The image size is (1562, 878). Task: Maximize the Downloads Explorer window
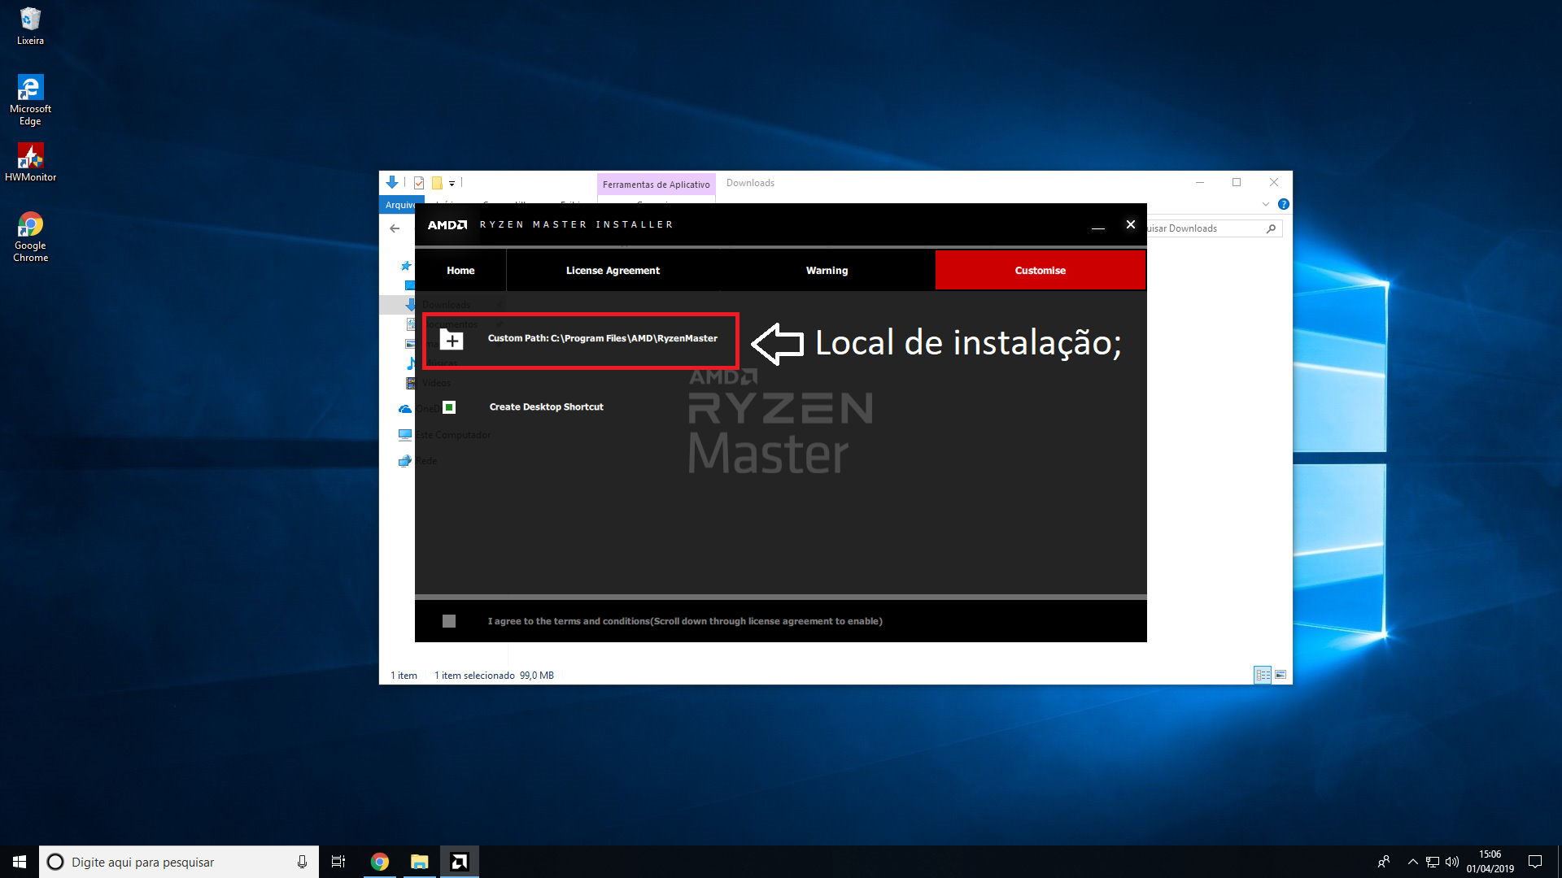[x=1237, y=183]
